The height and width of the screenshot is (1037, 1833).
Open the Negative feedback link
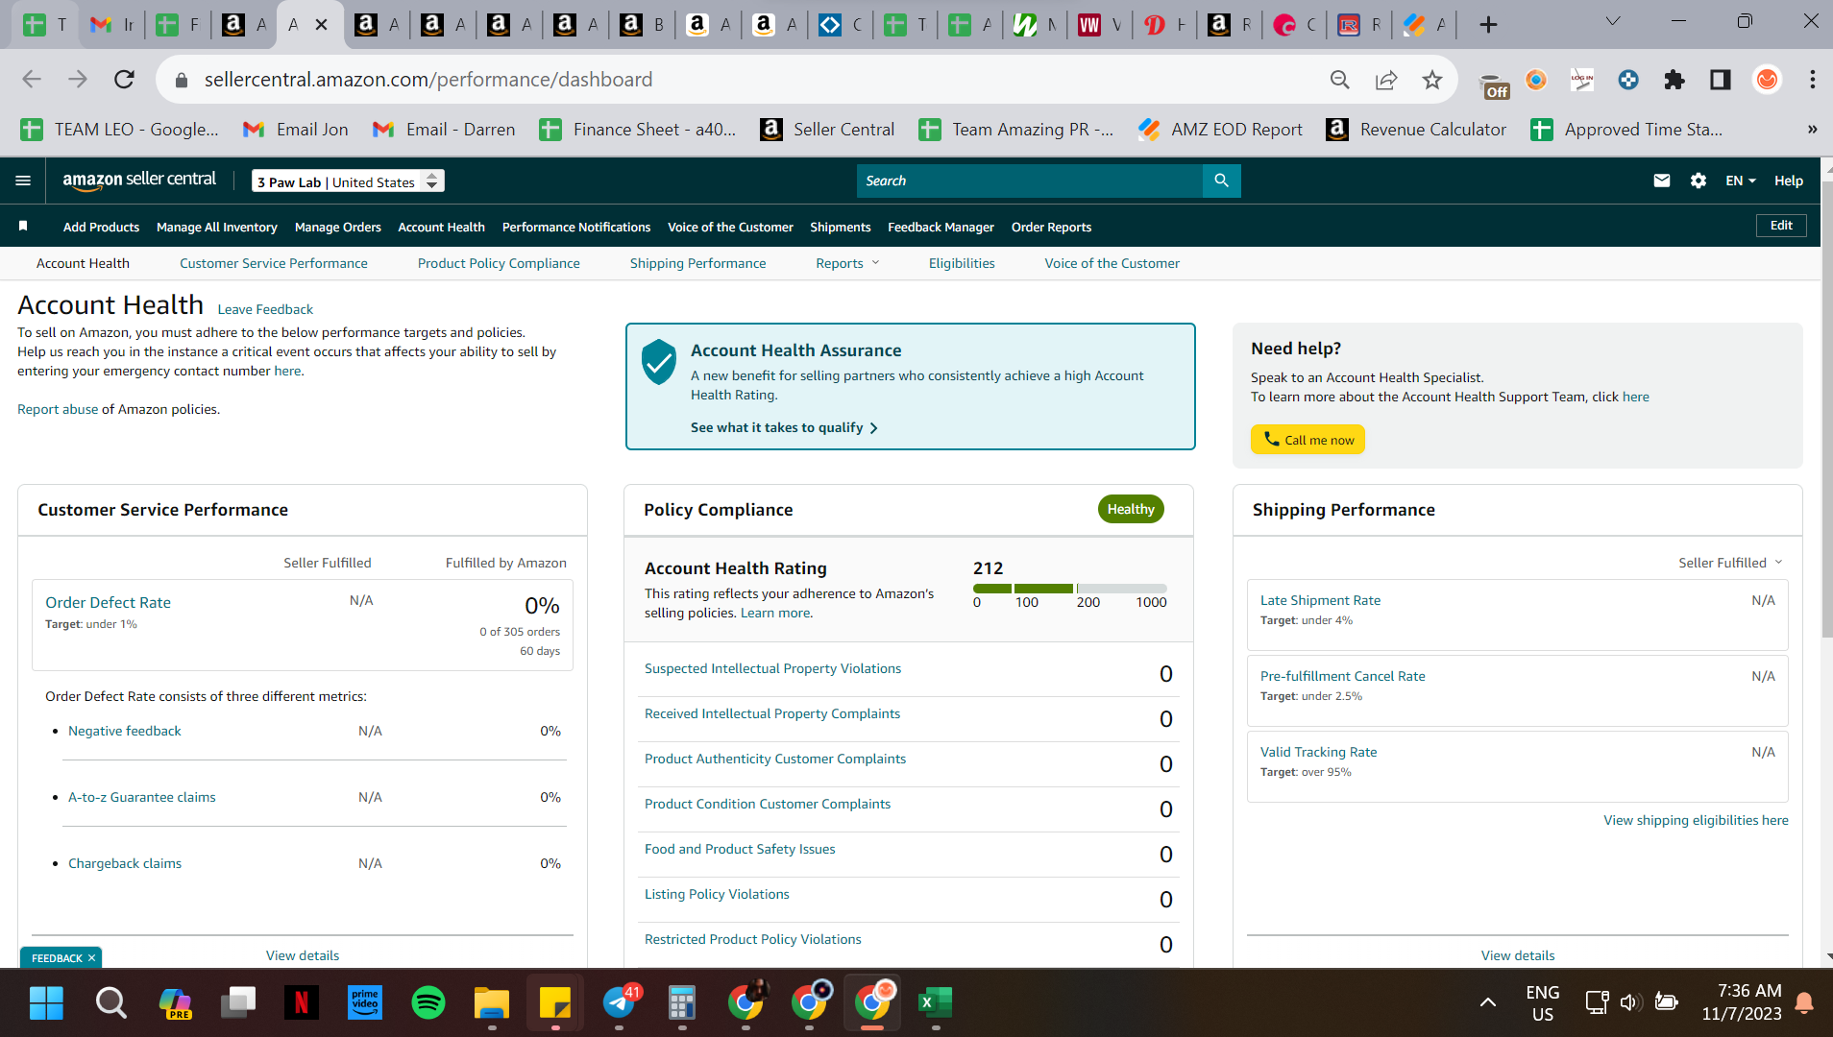(x=124, y=731)
